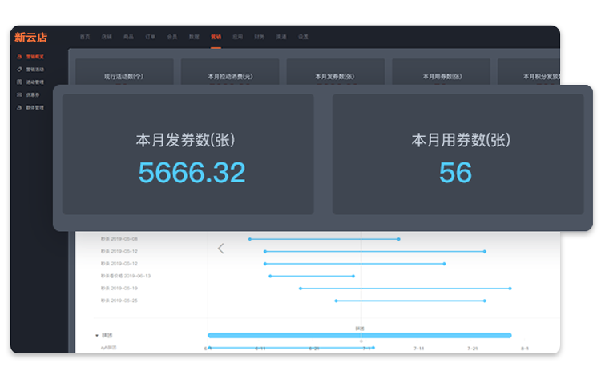
Task: Open the 财务 top navigation tab
Action: coord(260,37)
